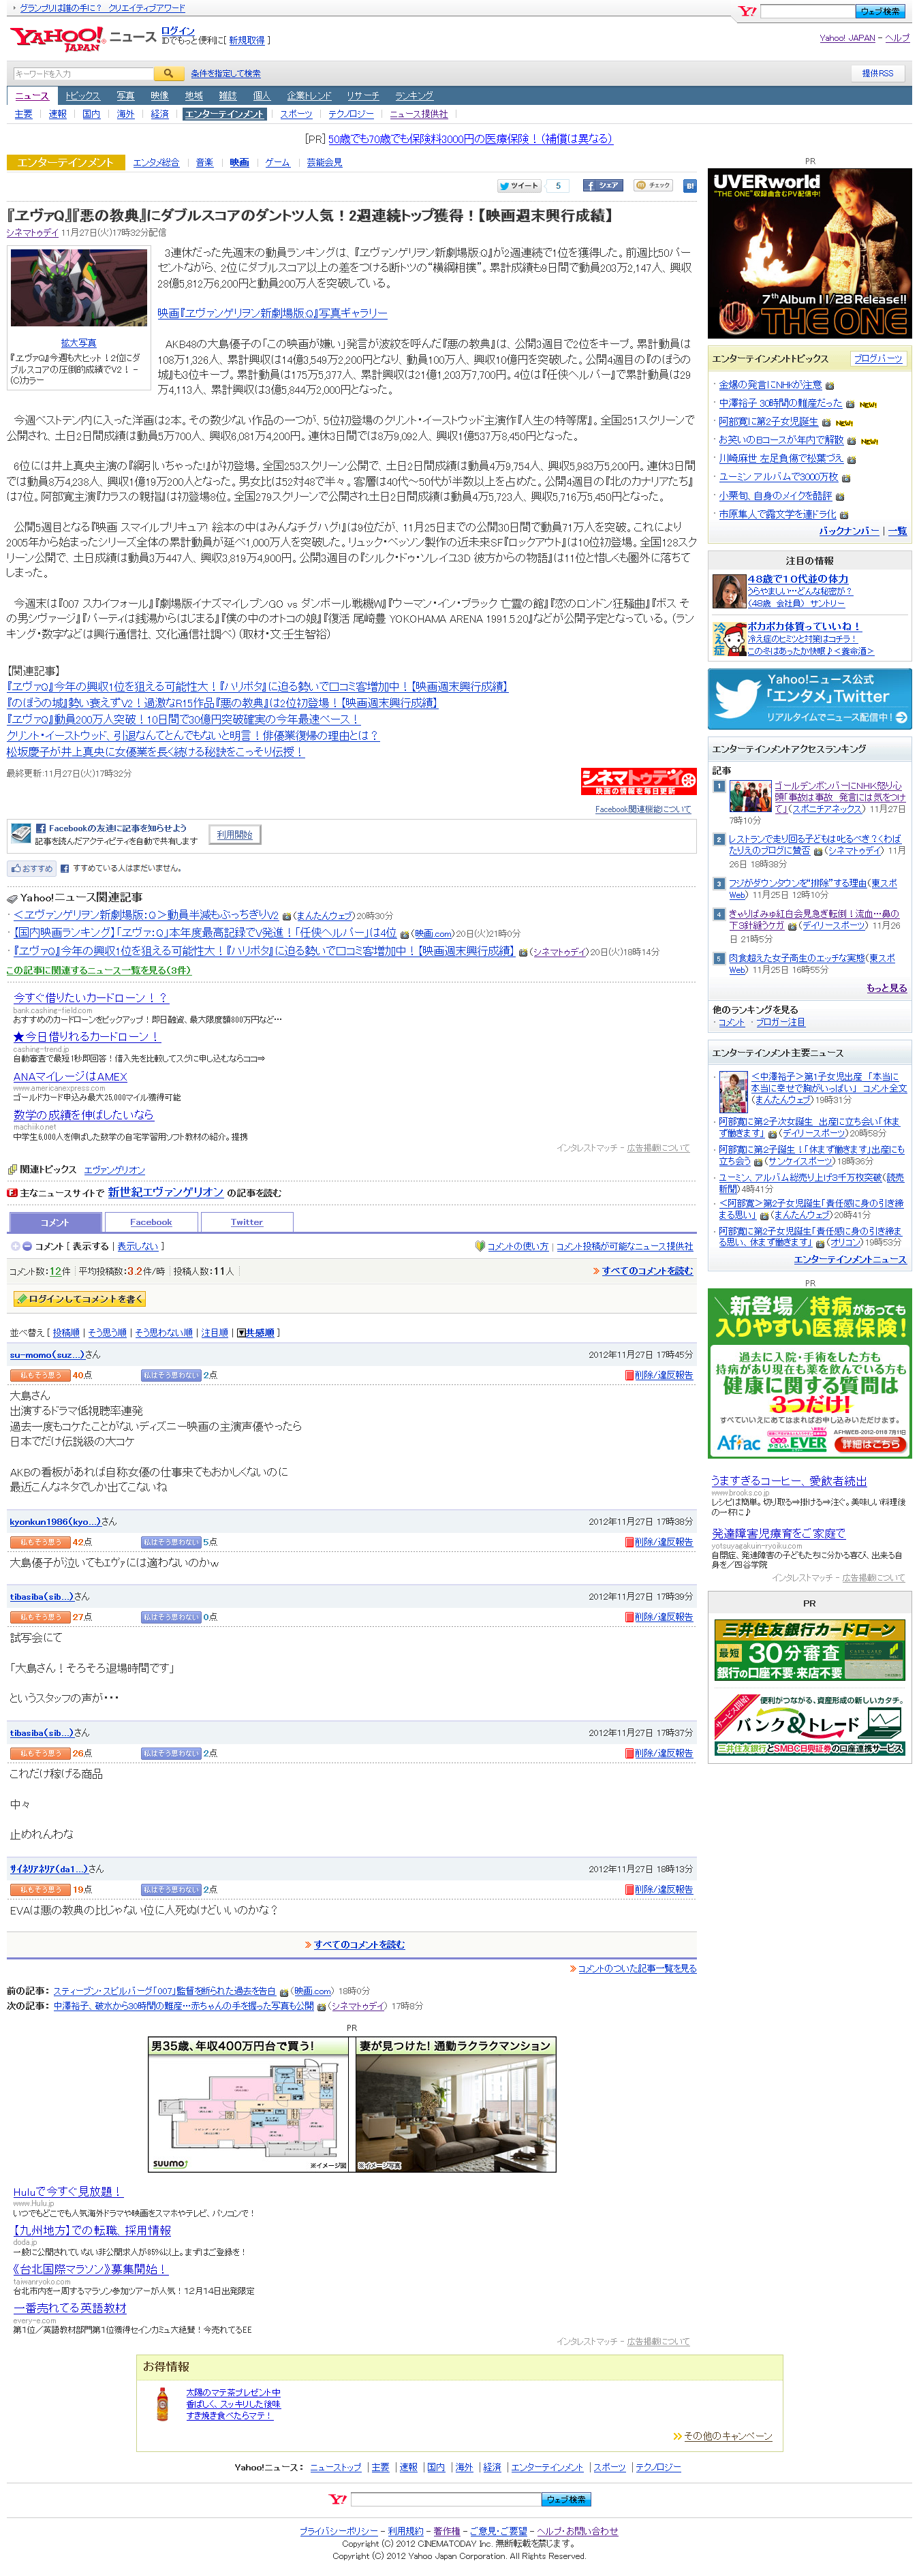This screenshot has height=2576, width=919.
Task: Click the su-momo(suz...) commenter name
Action: click(x=47, y=1355)
